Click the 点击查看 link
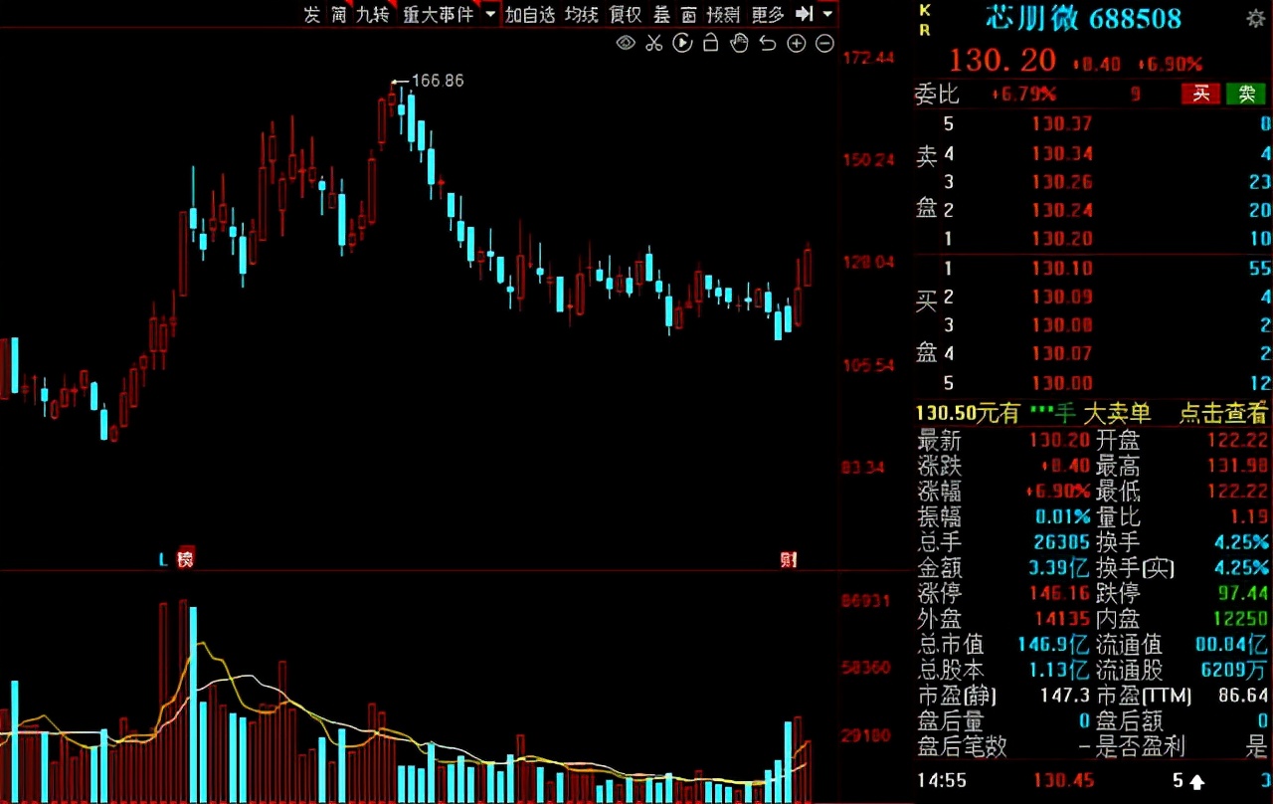The height and width of the screenshot is (804, 1273). pyautogui.click(x=1223, y=413)
